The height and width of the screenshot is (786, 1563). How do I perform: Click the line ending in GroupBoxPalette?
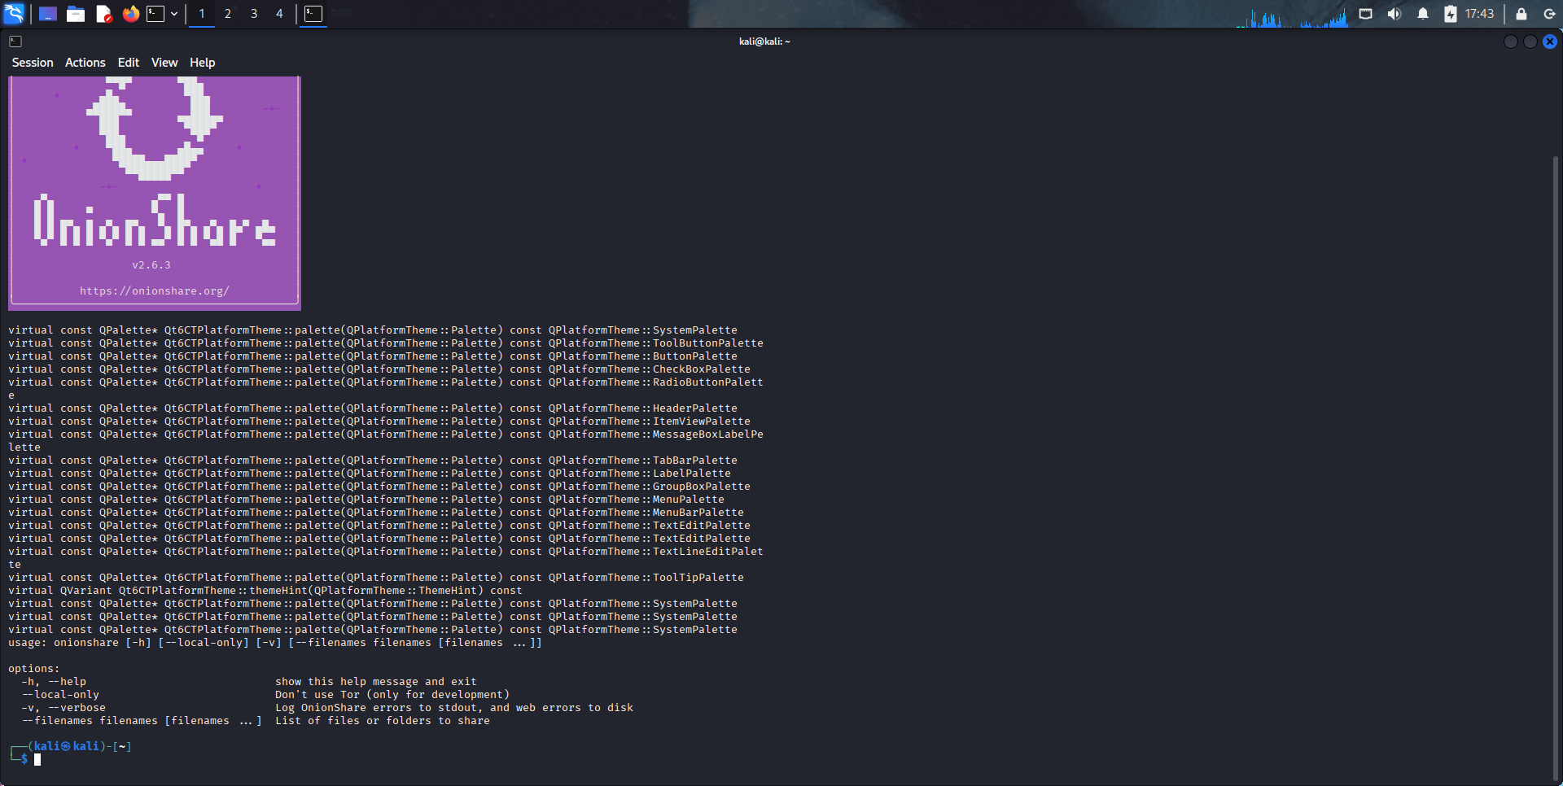(379, 487)
